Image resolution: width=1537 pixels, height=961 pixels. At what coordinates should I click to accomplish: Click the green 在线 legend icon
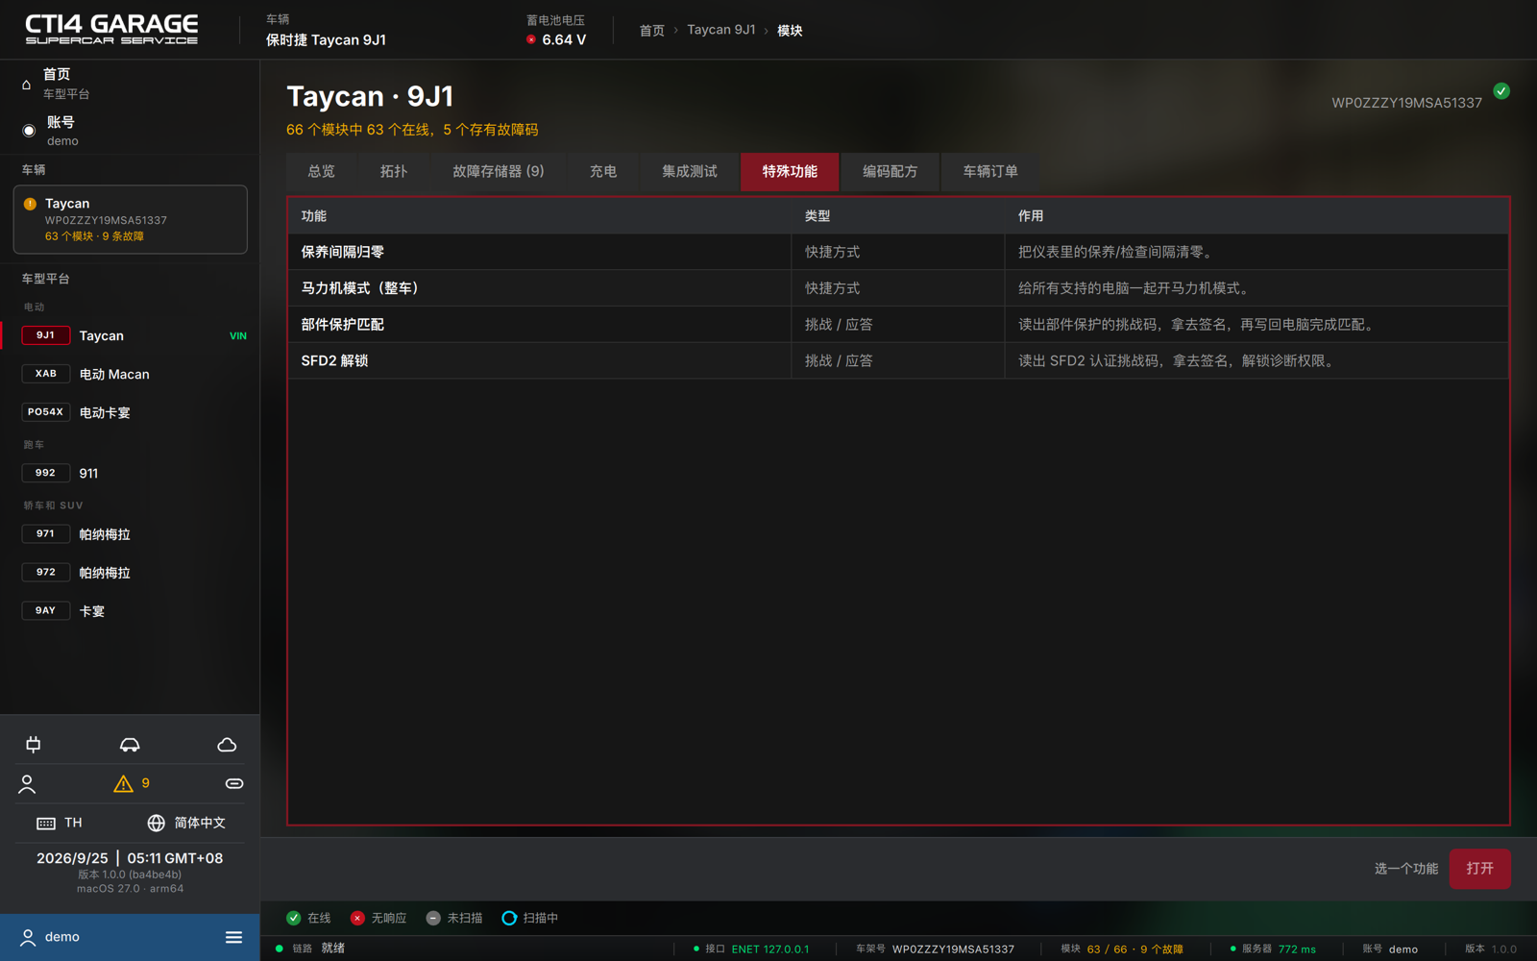point(294,918)
